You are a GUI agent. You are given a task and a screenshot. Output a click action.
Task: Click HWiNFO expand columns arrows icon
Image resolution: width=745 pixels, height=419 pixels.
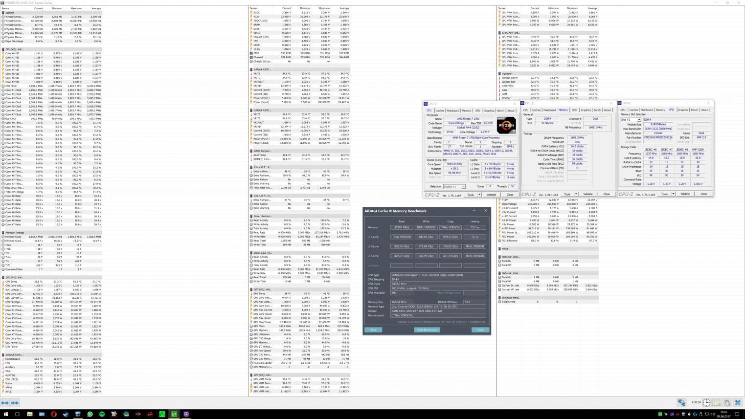(x=5, y=403)
